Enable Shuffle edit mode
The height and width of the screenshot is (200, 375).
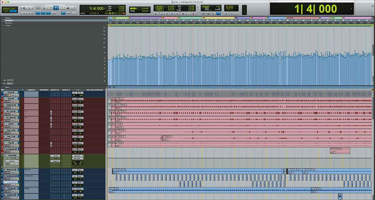6,8
